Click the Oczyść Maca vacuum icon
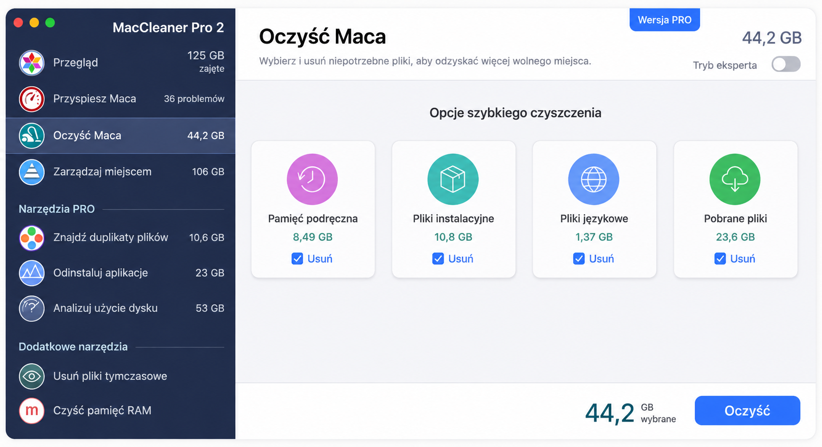This screenshot has width=822, height=447. tap(31, 135)
